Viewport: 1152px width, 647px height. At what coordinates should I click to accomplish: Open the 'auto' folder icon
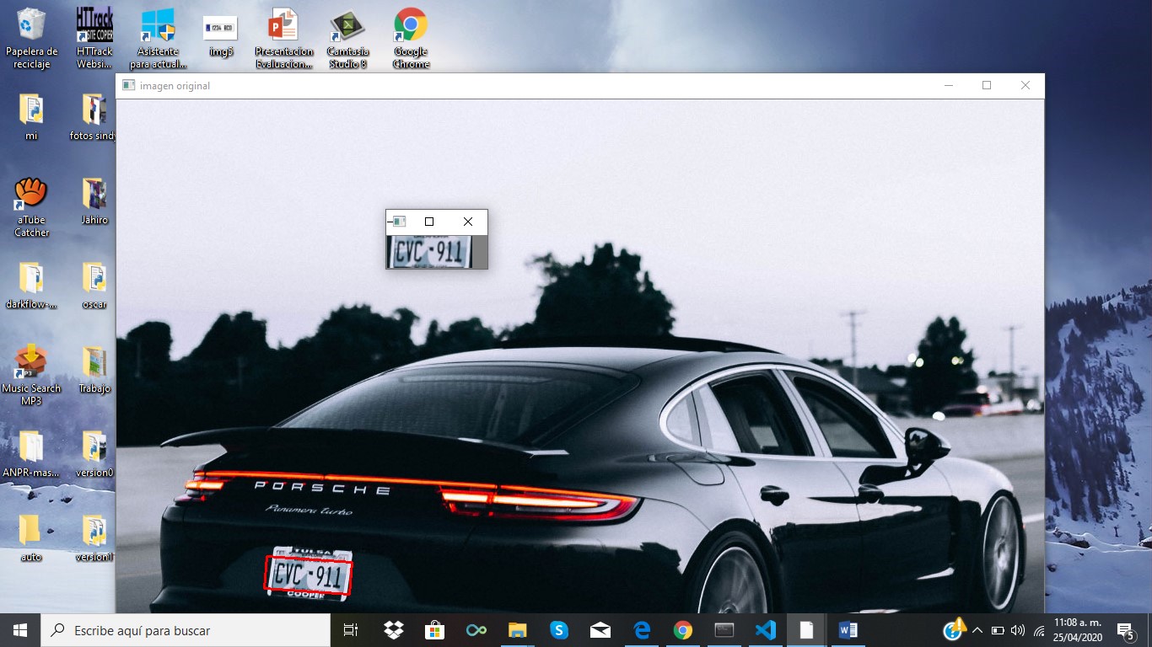click(31, 538)
